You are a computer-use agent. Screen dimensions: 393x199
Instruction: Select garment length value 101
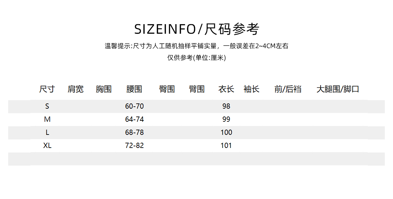[x=226, y=146]
